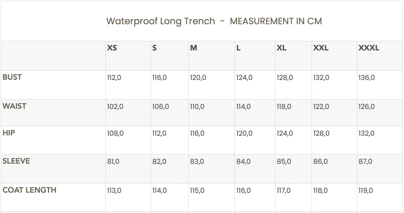Click bust value 136,0 for XXXL
The width and height of the screenshot is (404, 213).
point(367,78)
